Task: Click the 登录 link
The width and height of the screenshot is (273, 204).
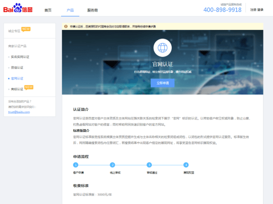Action: pos(260,9)
